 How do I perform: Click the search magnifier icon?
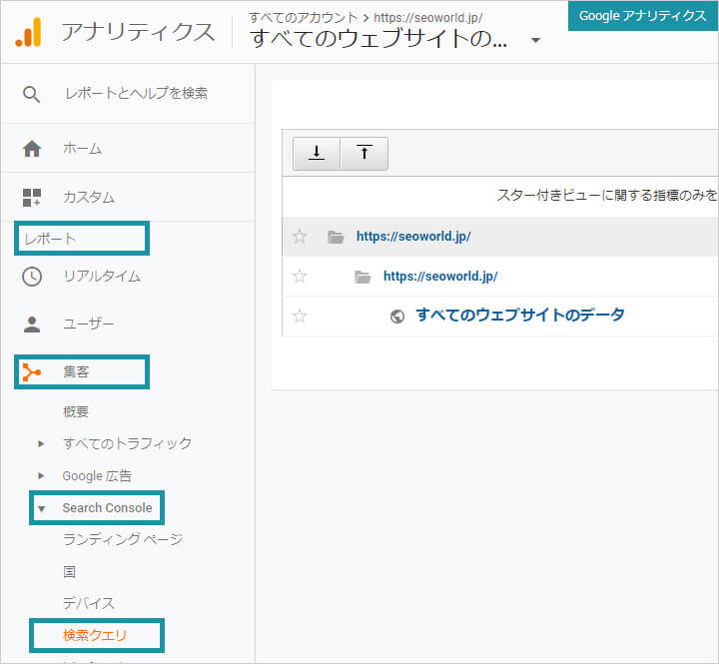(31, 94)
